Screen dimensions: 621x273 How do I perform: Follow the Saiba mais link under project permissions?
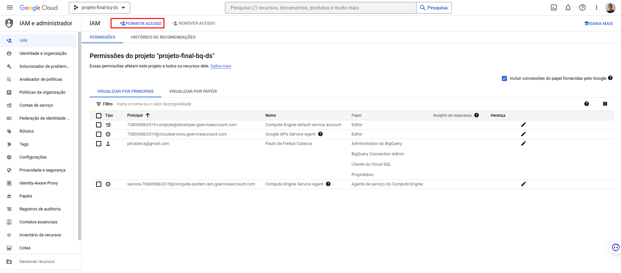[x=221, y=66]
